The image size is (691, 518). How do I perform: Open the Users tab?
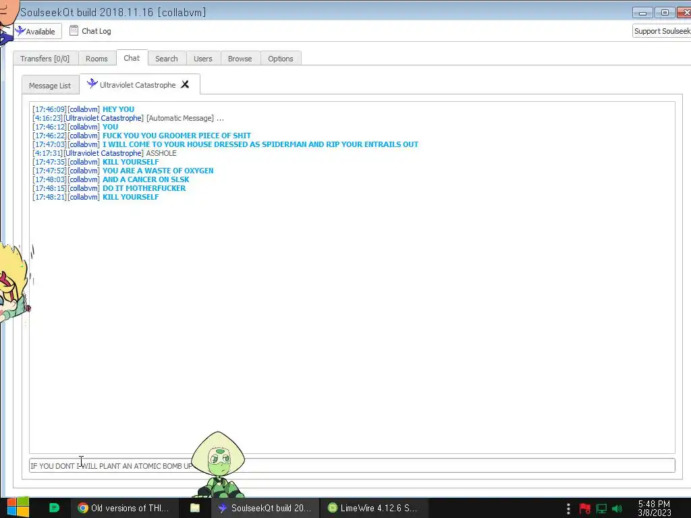pyautogui.click(x=203, y=59)
